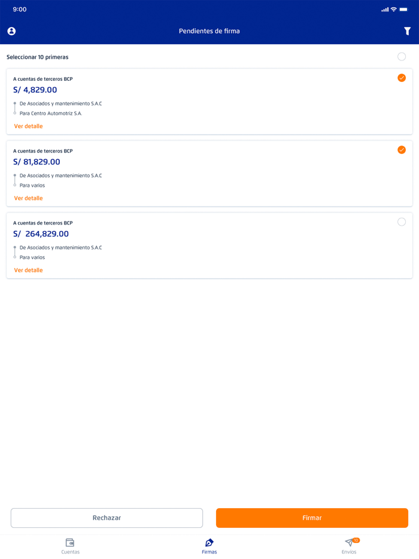Open the filter icon in the header
The image size is (419, 559).
pyautogui.click(x=408, y=31)
